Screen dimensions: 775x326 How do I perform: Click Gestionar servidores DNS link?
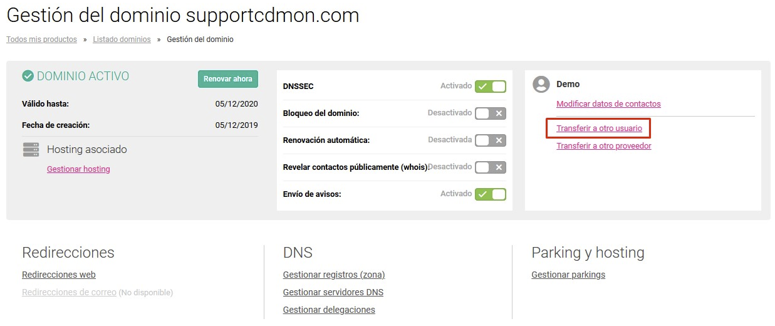pos(333,292)
